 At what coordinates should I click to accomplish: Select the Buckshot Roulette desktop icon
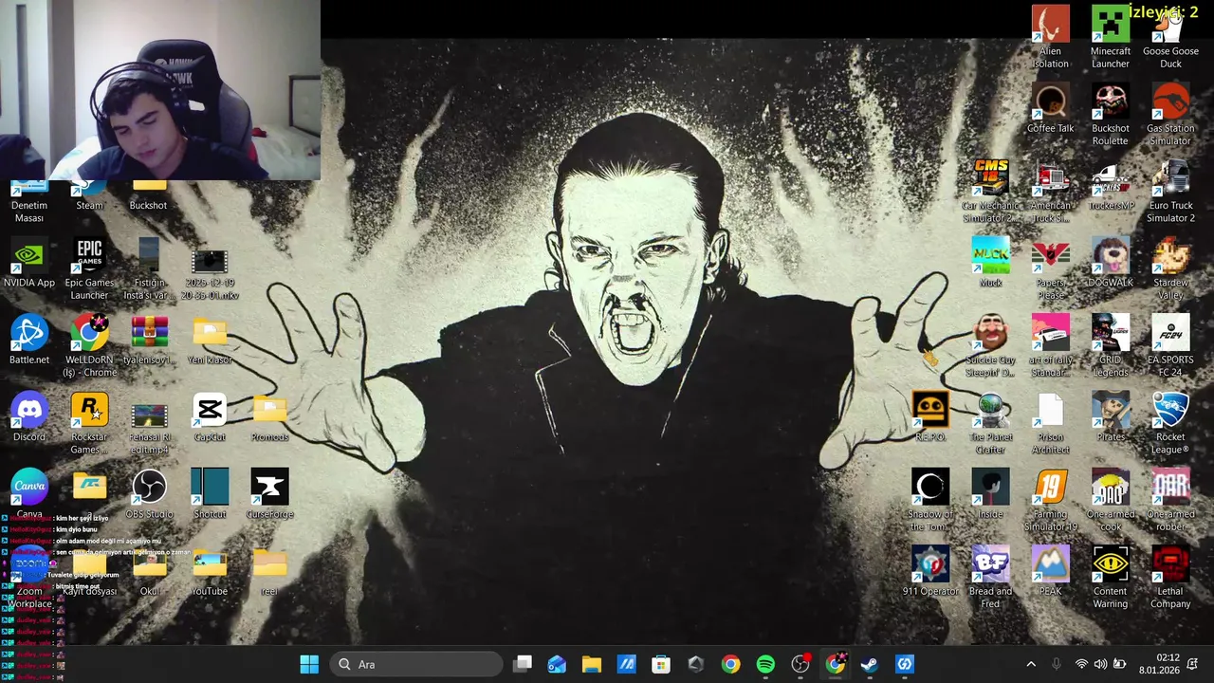point(1110,114)
